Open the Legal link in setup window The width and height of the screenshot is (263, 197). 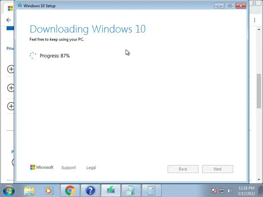pyautogui.click(x=91, y=168)
